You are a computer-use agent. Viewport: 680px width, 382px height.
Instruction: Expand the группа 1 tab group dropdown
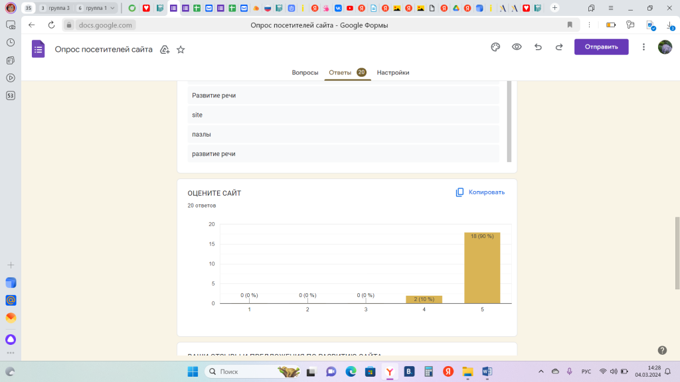[x=112, y=8]
